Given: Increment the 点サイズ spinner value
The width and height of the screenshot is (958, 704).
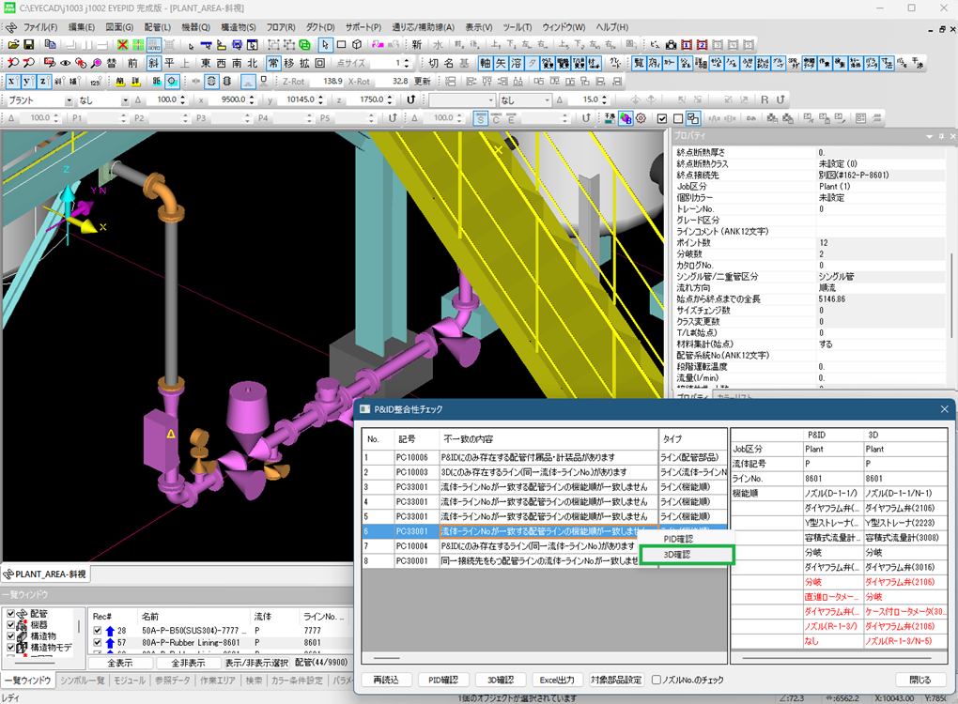Looking at the screenshot, I should click(406, 60).
